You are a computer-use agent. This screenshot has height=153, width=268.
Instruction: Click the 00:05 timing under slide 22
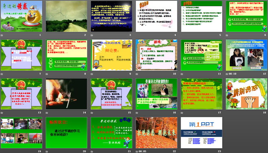143,151
